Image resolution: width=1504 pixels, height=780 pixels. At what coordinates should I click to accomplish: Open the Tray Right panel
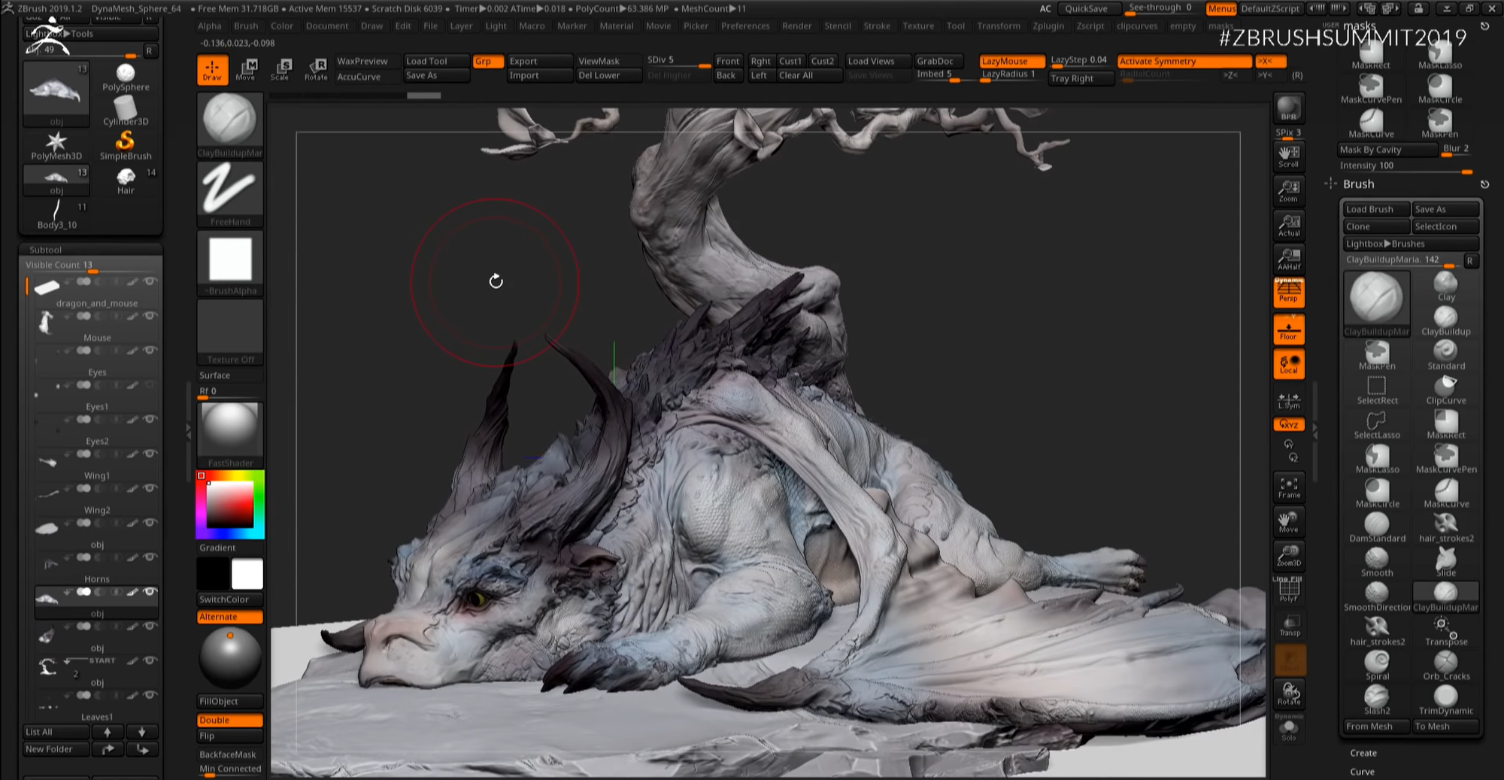pos(1080,78)
